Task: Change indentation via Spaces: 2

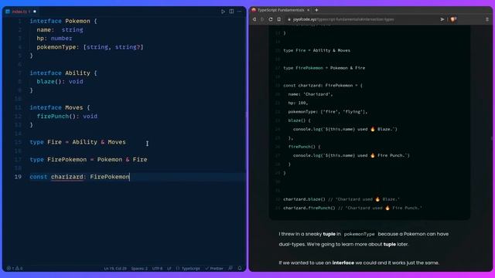Action: tap(139, 269)
